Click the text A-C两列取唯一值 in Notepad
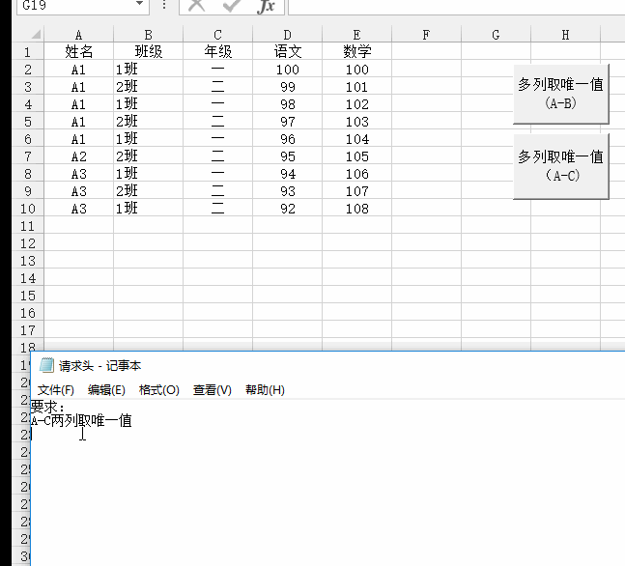 point(81,420)
